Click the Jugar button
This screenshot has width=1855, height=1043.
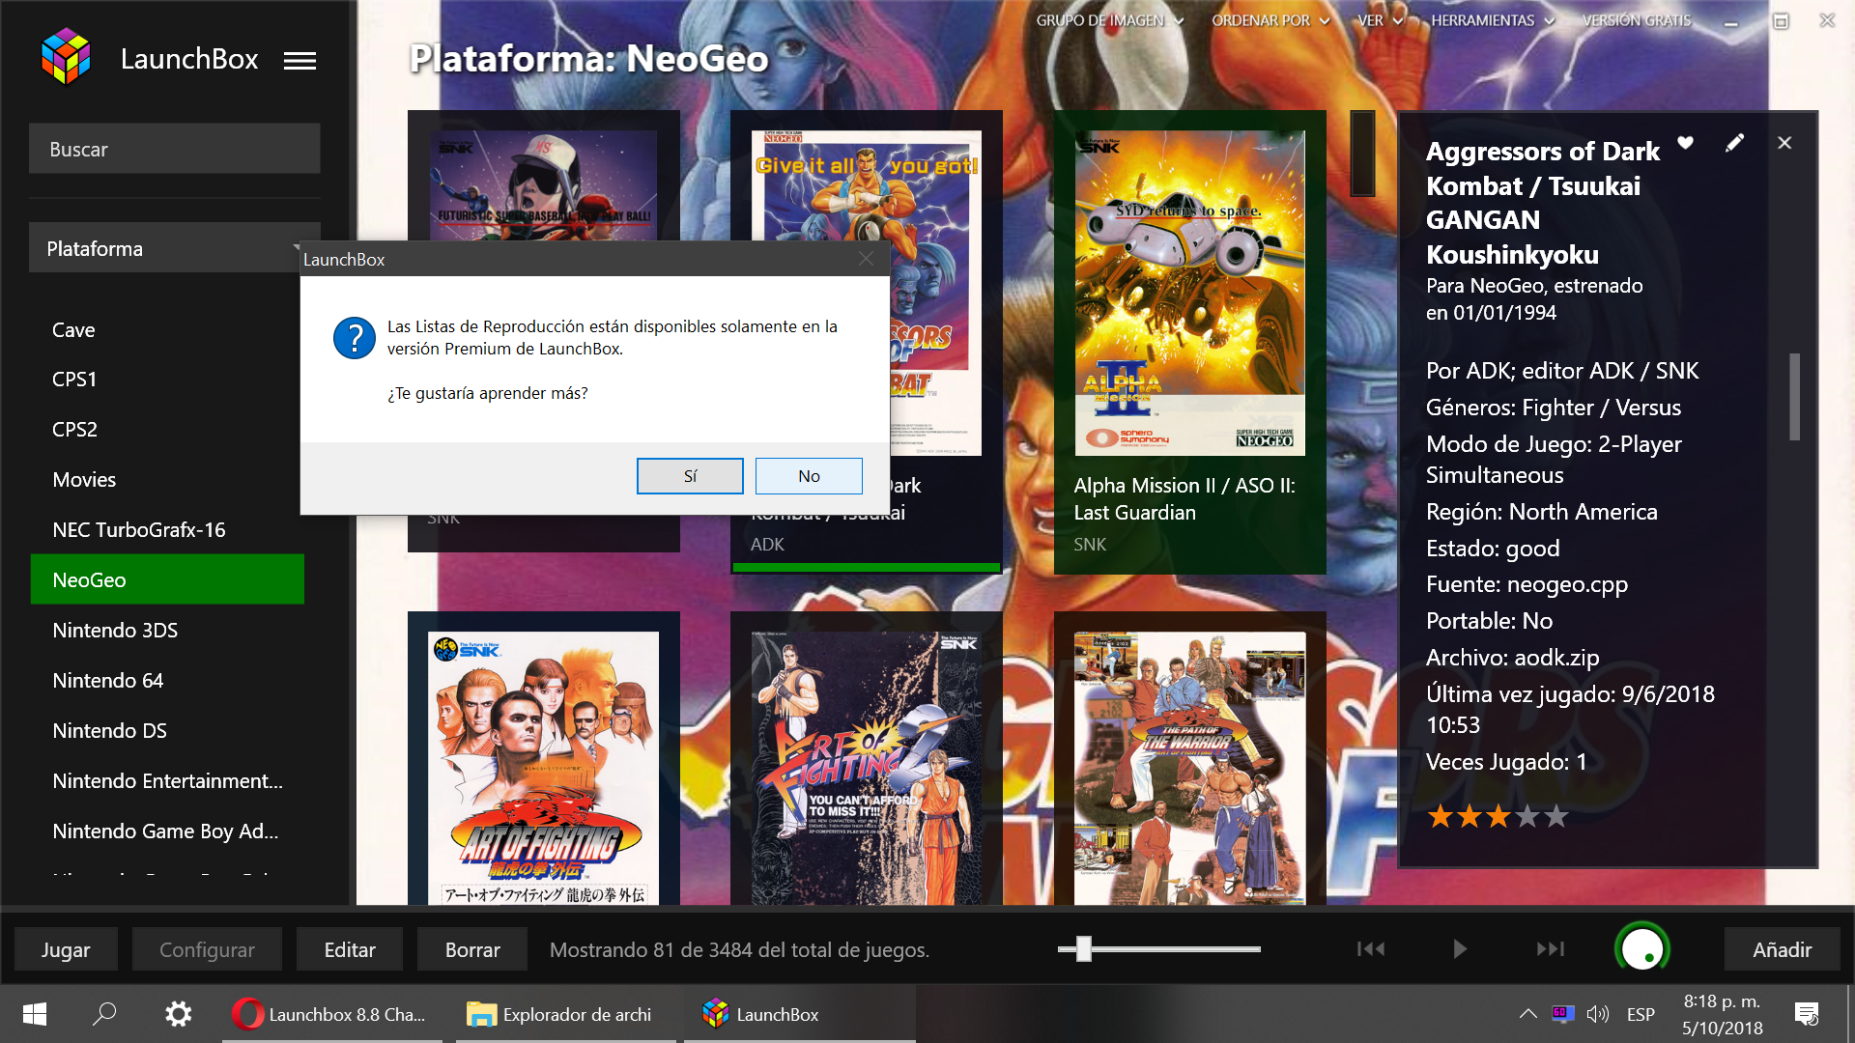pos(66,949)
